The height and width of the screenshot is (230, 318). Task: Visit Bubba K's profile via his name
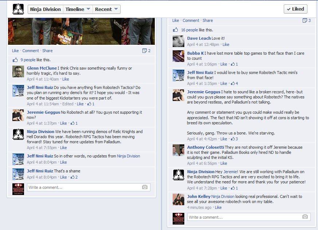[196, 53]
